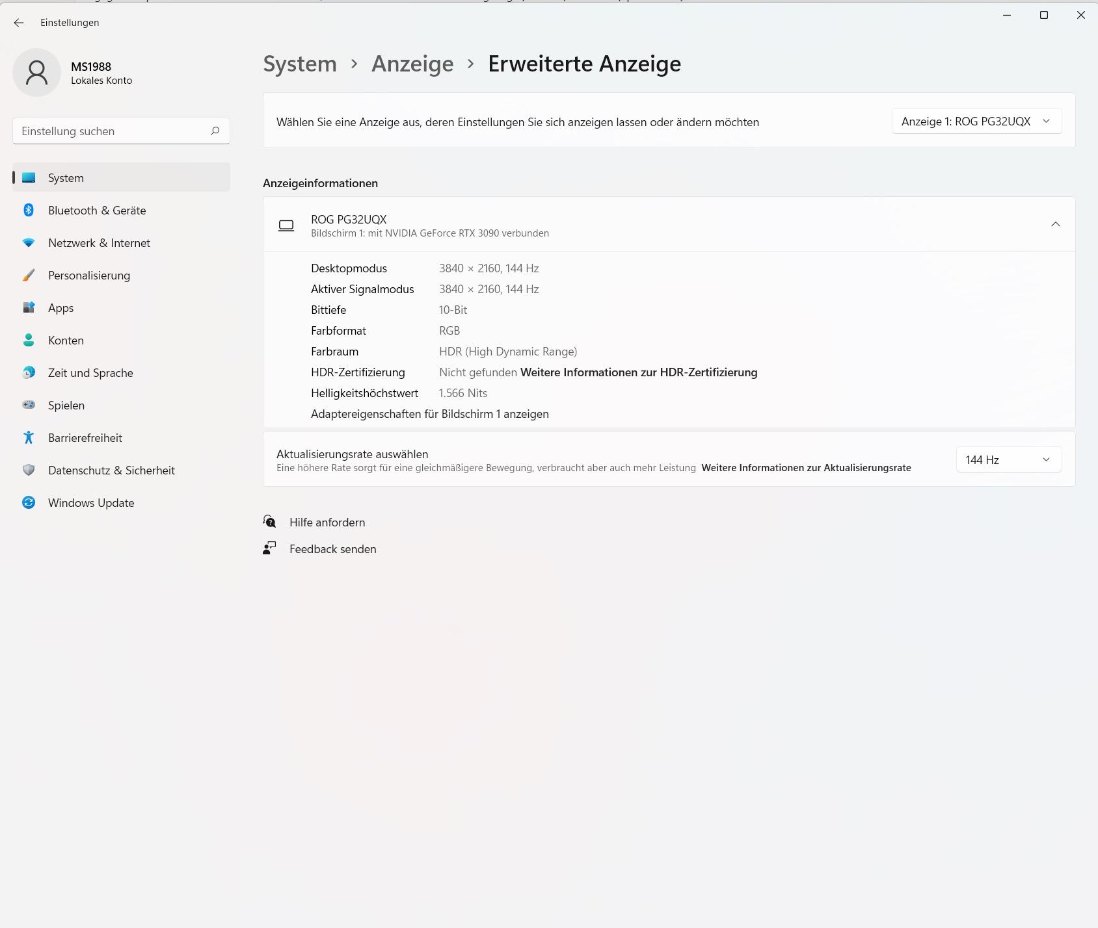The image size is (1098, 928).
Task: Click the Barrierefreiheit accessibility icon
Action: point(29,437)
